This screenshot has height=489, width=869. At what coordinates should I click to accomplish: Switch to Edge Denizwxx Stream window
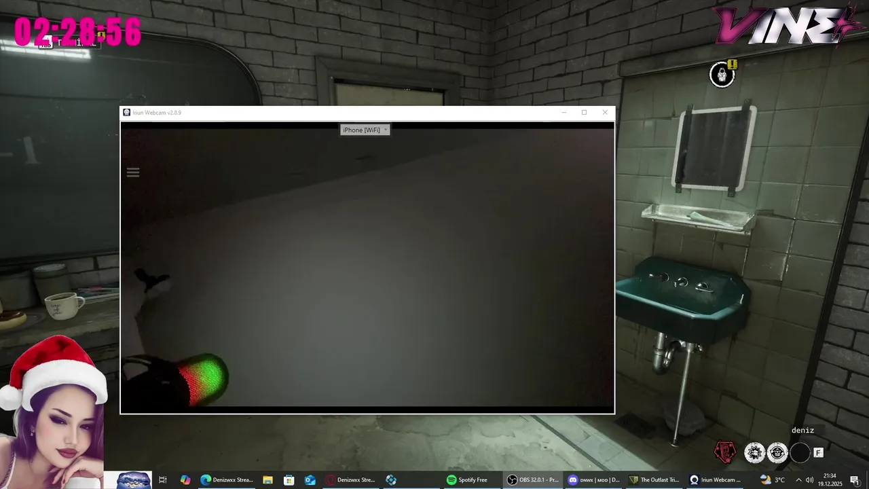[227, 479]
